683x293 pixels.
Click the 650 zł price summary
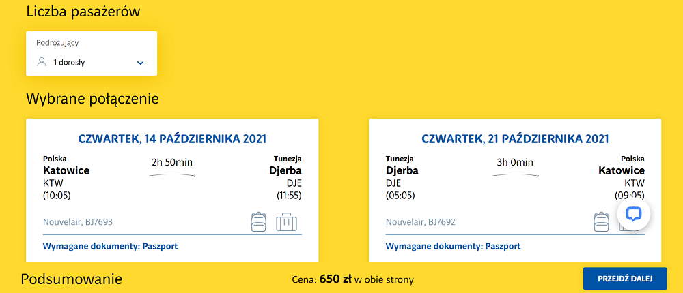(353, 279)
